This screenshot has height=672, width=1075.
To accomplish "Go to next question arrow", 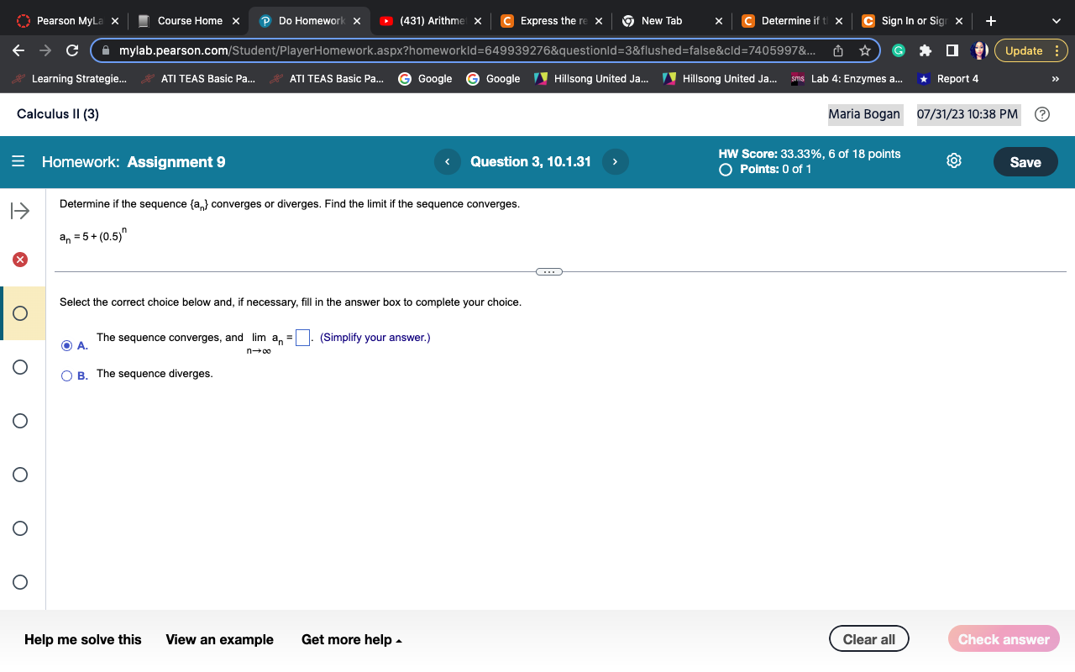I will tap(616, 161).
